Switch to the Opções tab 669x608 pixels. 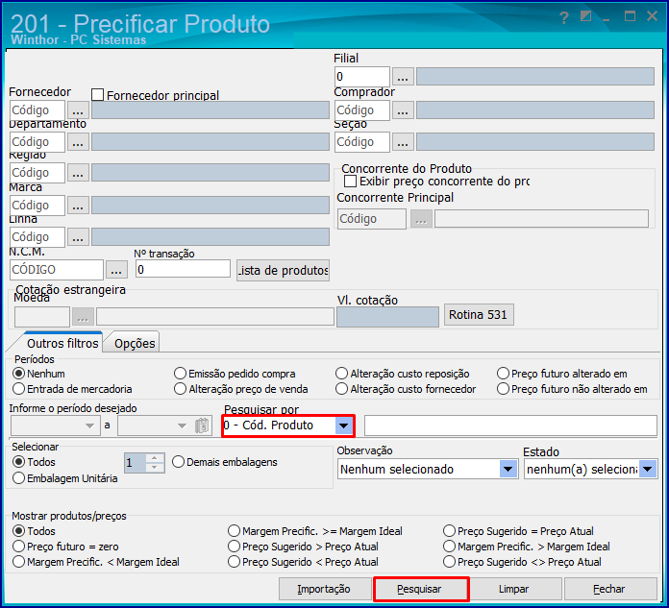tap(135, 344)
